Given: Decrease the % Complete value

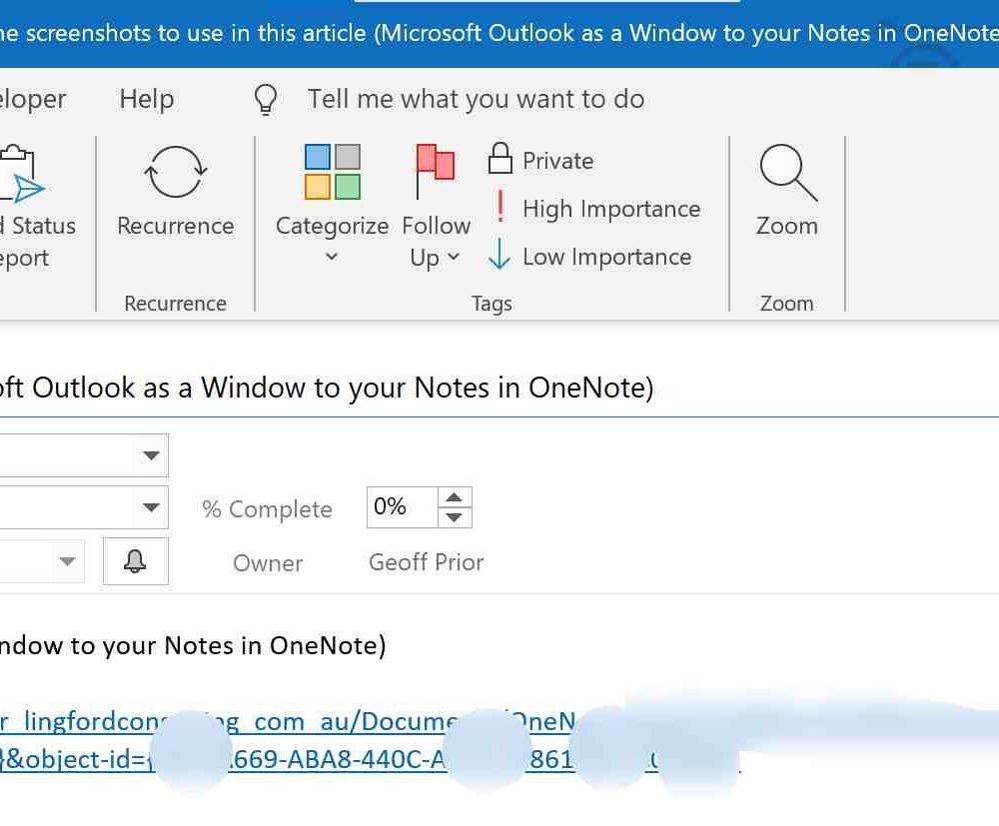Looking at the screenshot, I should click(455, 517).
